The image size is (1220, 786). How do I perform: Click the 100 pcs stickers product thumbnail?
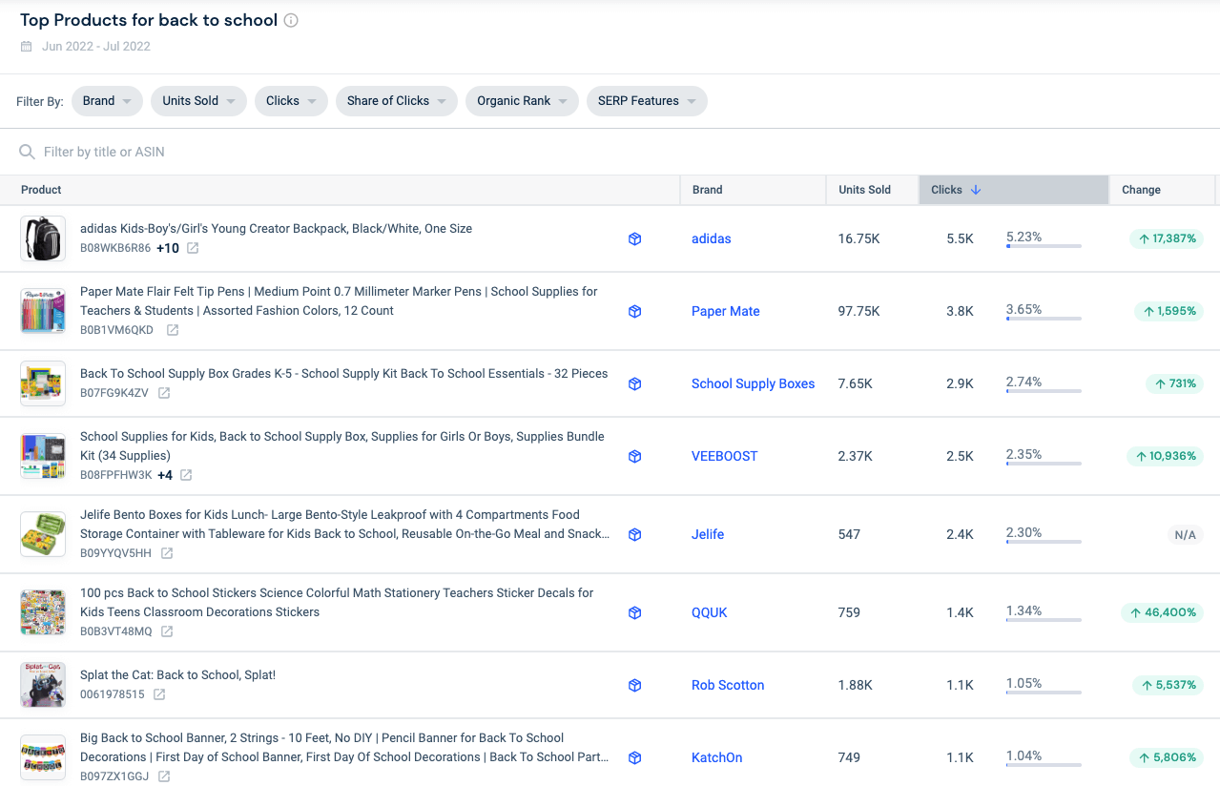(x=43, y=612)
